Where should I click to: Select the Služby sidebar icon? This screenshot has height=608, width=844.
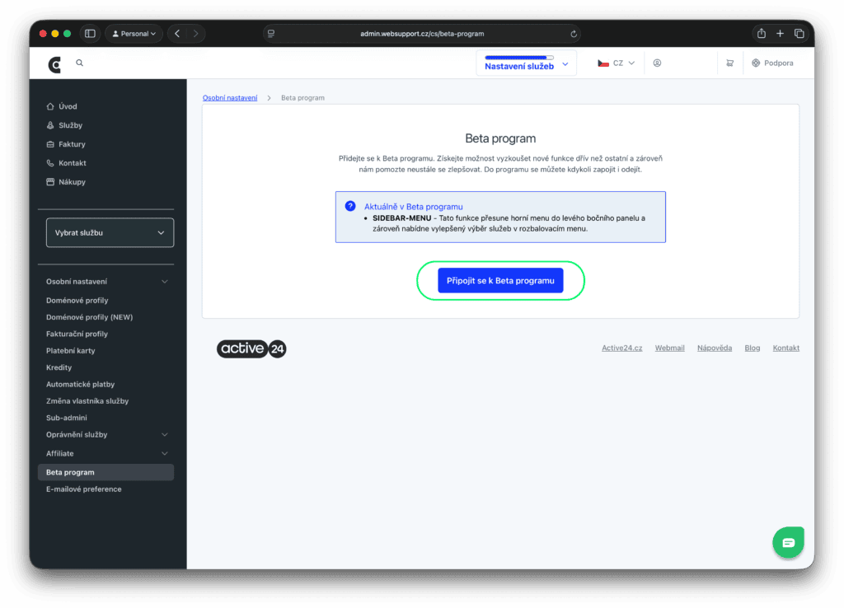pyautogui.click(x=50, y=124)
